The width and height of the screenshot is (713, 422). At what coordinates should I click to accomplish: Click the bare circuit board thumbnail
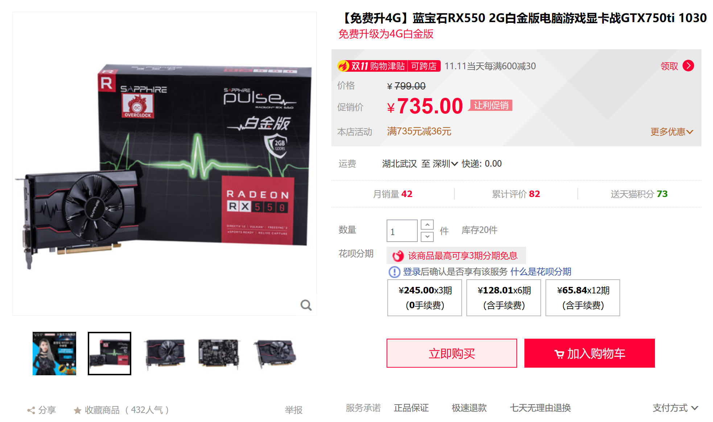pos(219,354)
